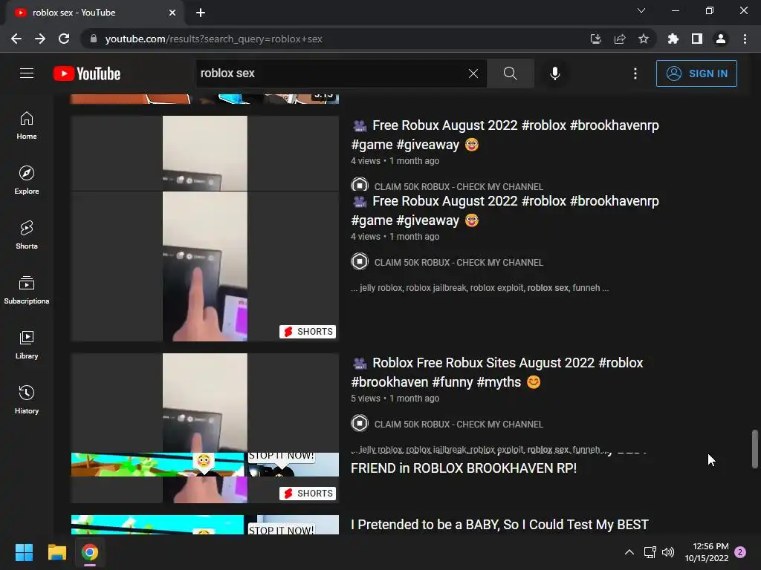Open File Explorer from taskbar
Viewport: 761px width, 570px height.
click(56, 552)
